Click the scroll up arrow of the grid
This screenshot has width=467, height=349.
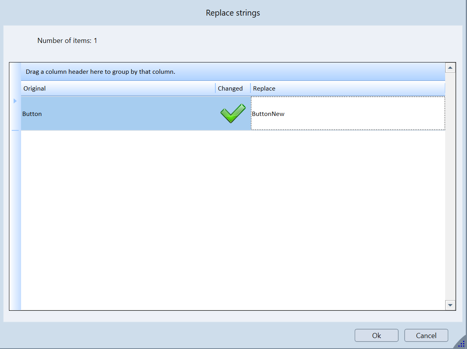[450, 68]
